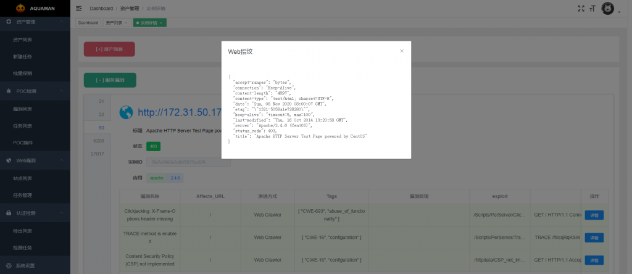Click the exploit column header
This screenshot has width=632, height=274.
pos(500,197)
